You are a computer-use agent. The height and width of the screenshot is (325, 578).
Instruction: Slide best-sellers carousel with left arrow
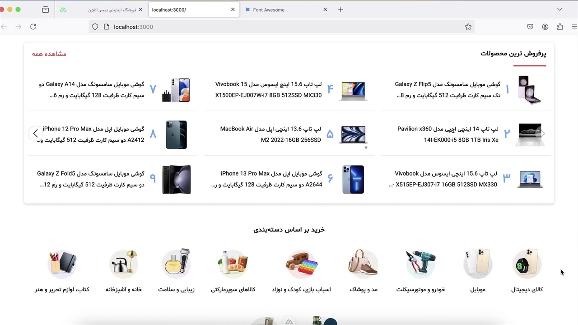35,134
